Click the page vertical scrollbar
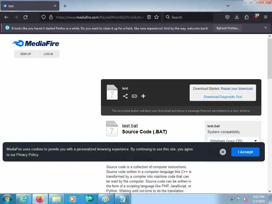Image resolution: width=272 pixels, height=204 pixels. [x=270, y=58]
